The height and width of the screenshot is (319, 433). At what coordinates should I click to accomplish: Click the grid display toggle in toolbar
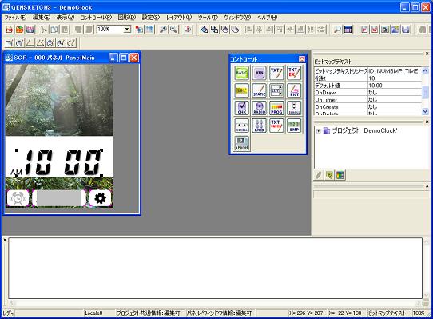pos(150,29)
